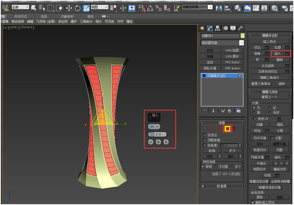Select the 法线 constraint radio button

click(x=270, y=112)
